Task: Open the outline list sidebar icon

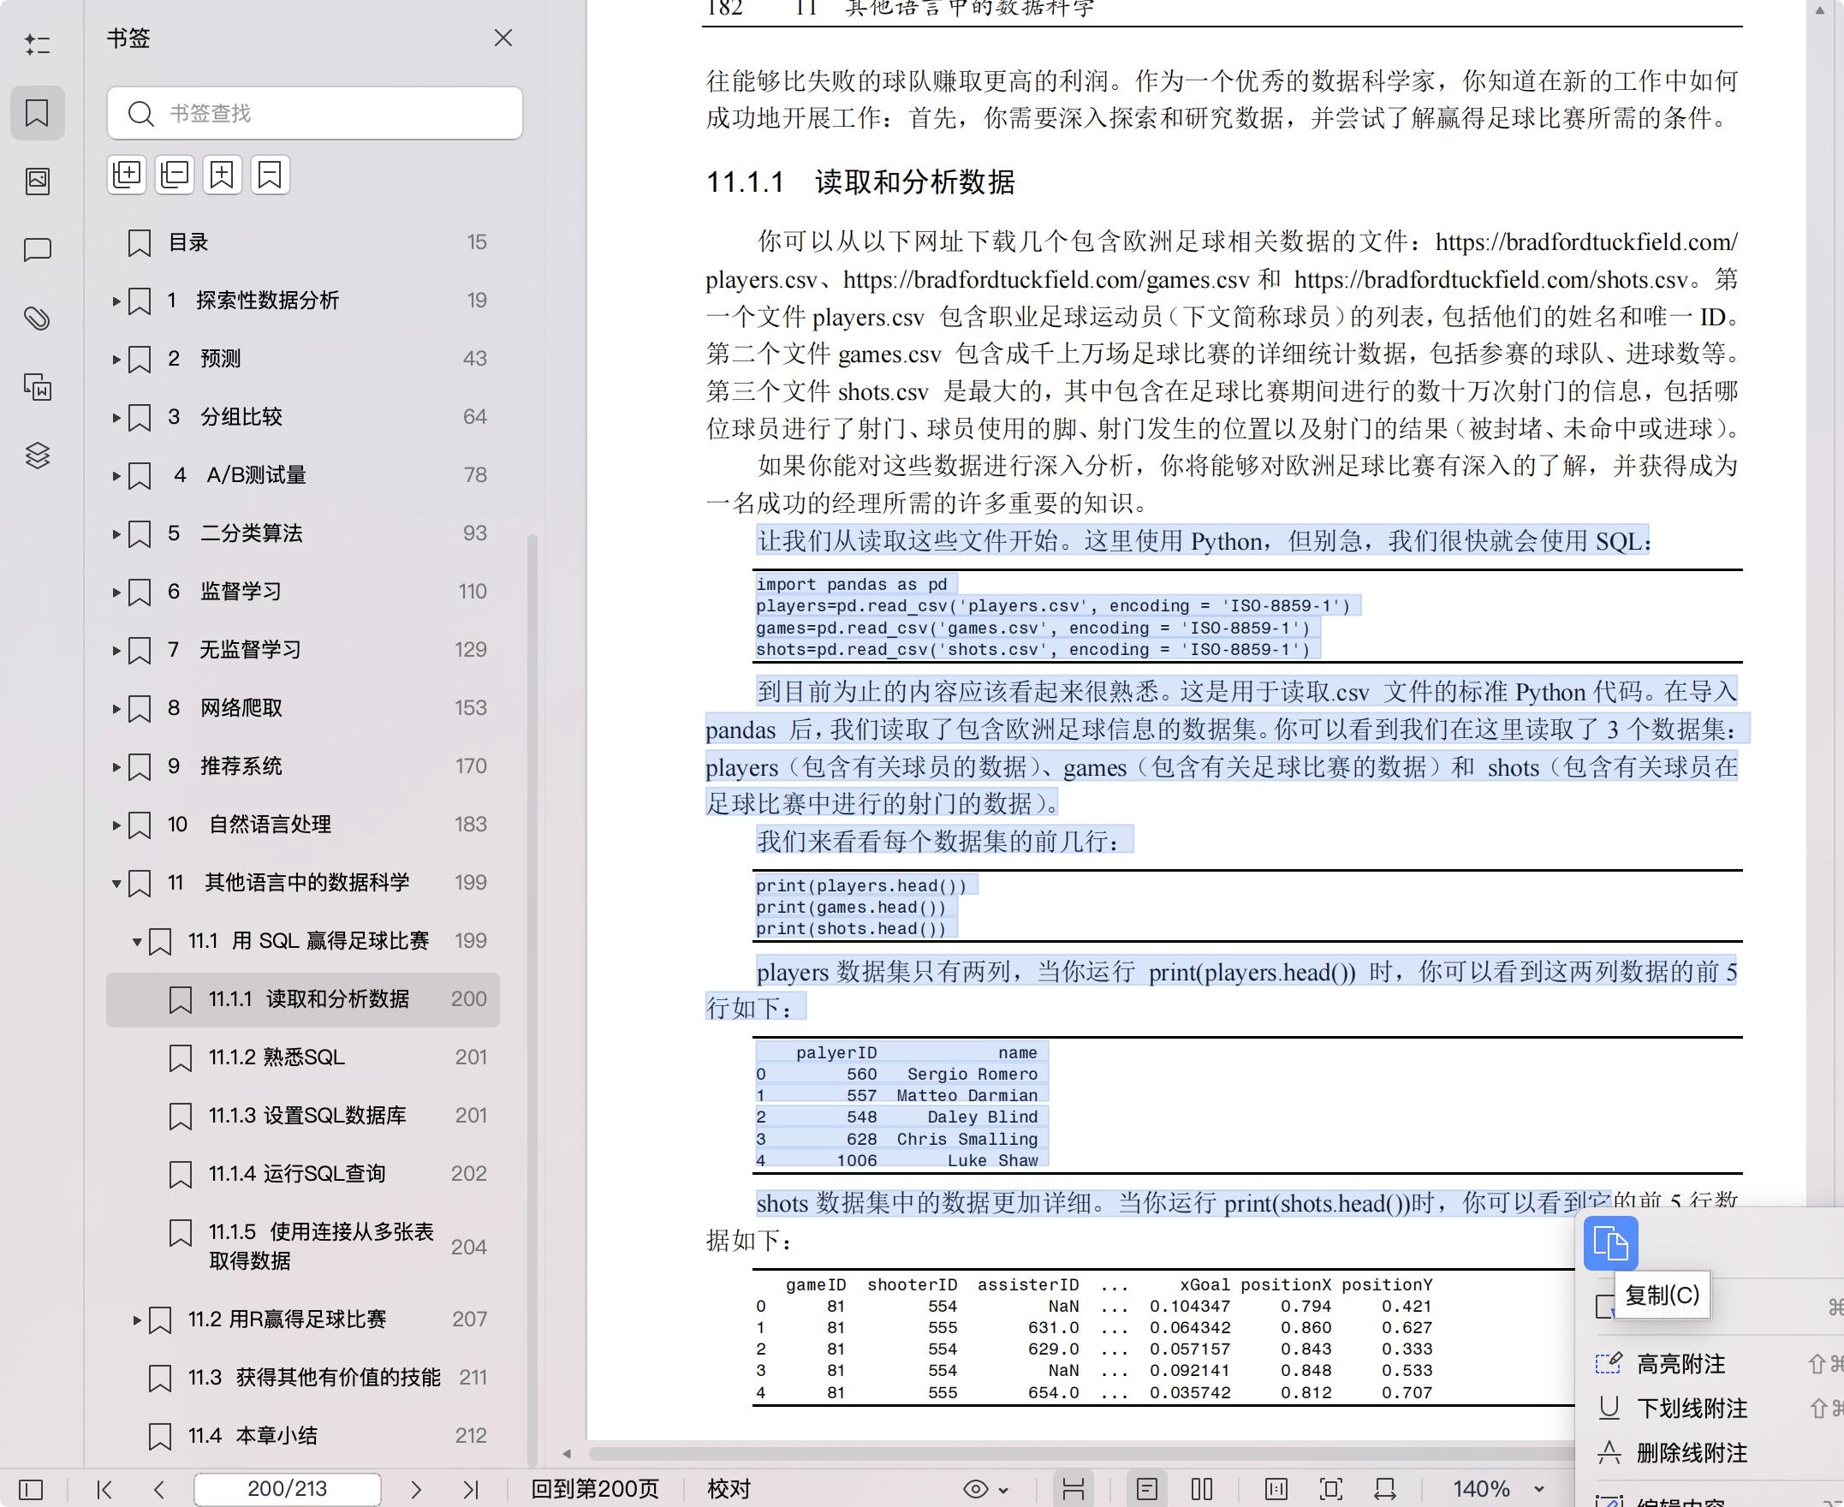Action: (38, 45)
